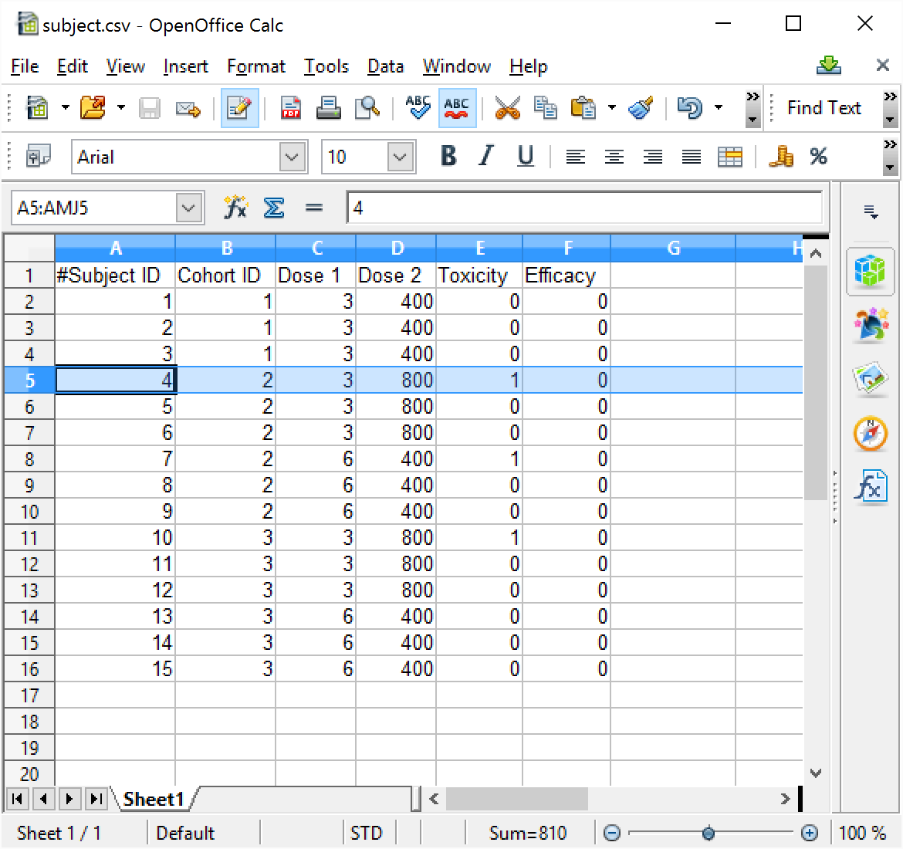Click the Export as PDF icon
Viewport: 903px width, 849px height.
pyautogui.click(x=291, y=108)
